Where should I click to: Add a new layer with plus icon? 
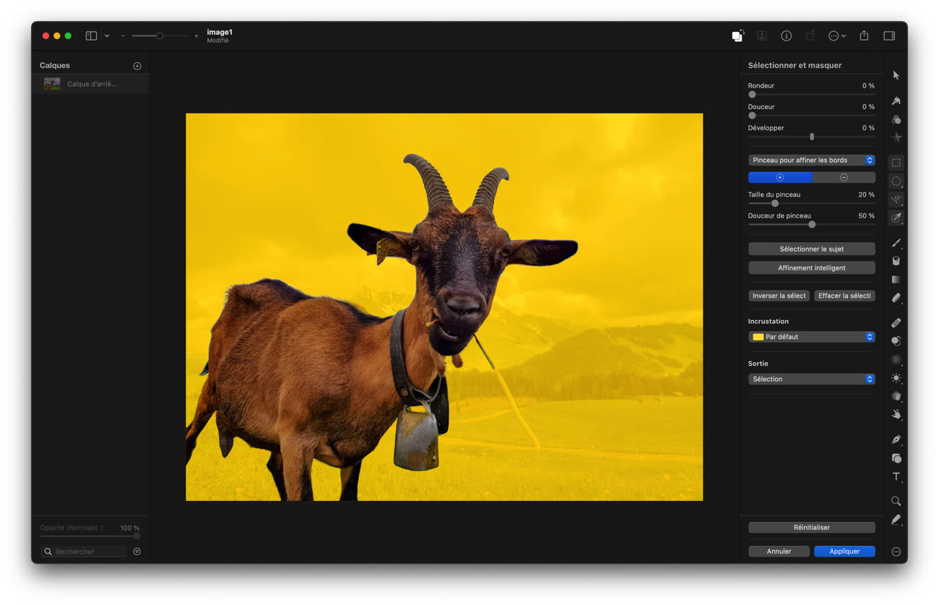click(137, 66)
